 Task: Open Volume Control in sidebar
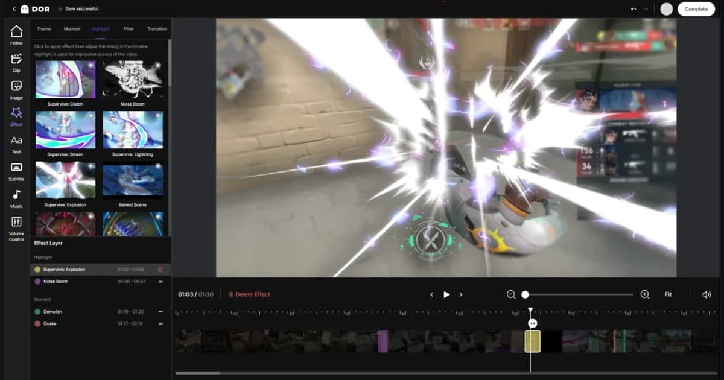[16, 229]
